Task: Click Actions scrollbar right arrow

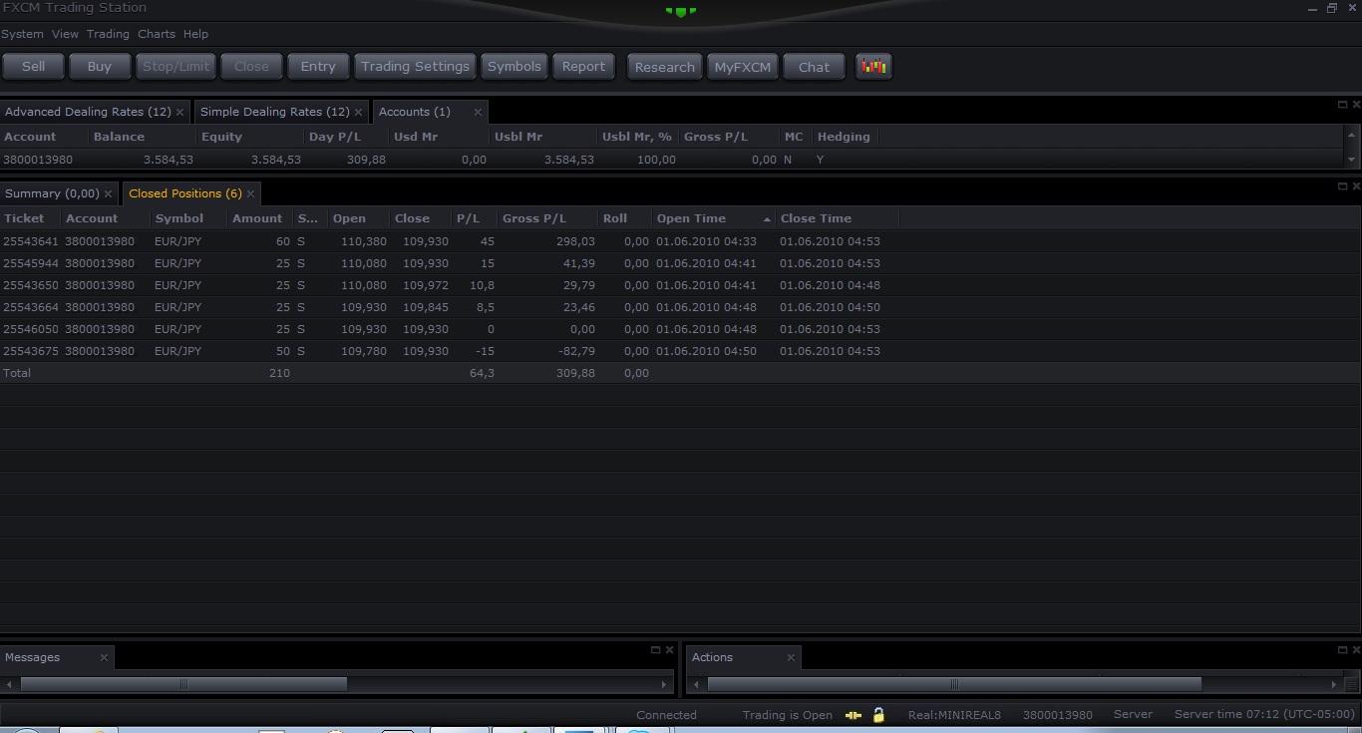Action: tap(1334, 684)
